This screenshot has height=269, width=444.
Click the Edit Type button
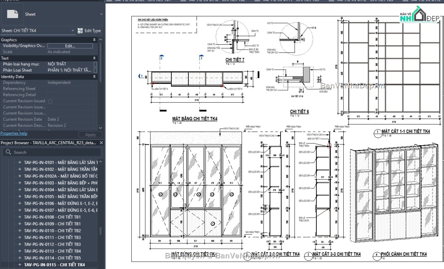pyautogui.click(x=89, y=31)
